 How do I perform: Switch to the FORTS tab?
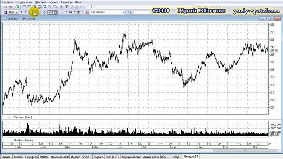pos(44,157)
